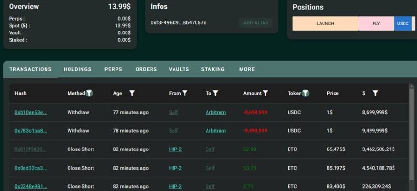Click the 4,540,188.78$ value cell
Screen dimensions: 417x191
[379, 168]
